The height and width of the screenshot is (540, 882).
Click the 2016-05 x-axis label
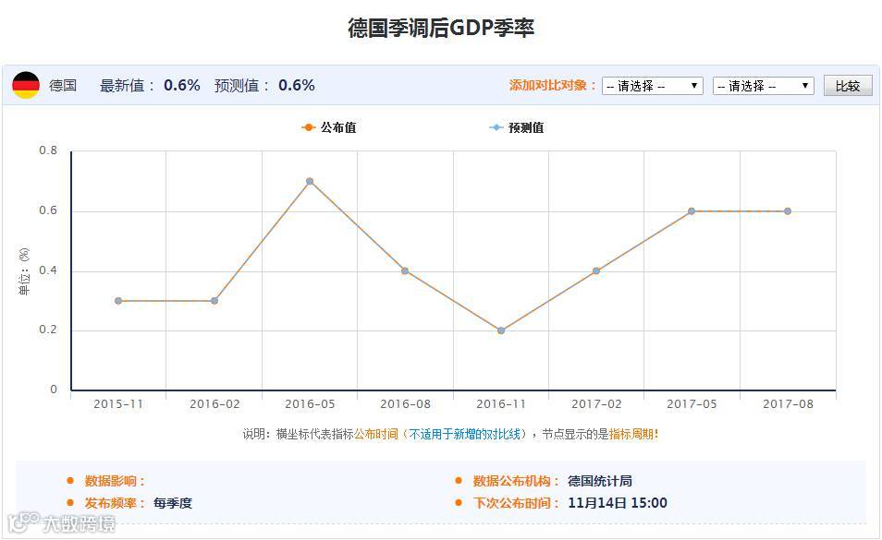click(x=310, y=404)
